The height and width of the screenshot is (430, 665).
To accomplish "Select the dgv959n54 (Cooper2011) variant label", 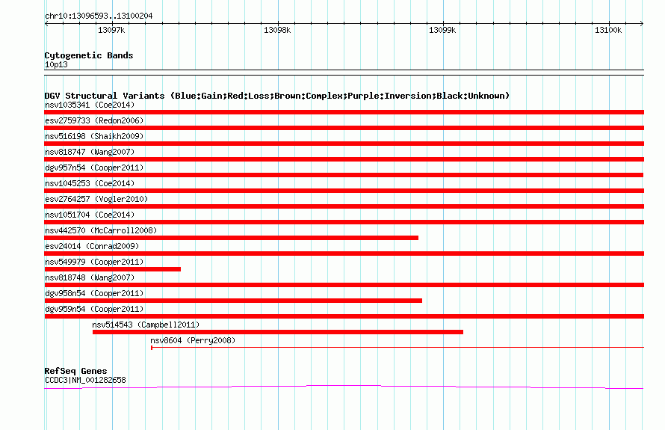I will (94, 309).
